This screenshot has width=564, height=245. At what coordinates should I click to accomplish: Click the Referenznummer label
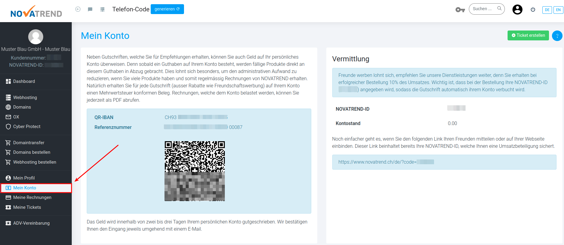pos(113,127)
